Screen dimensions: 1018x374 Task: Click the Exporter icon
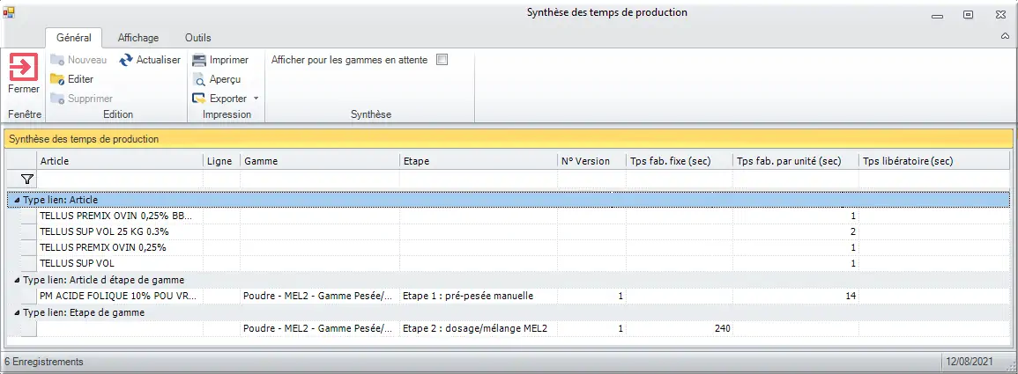click(x=199, y=99)
